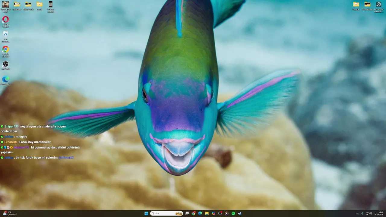386x217 pixels.
Task: Open Task View from the taskbar
Action: [x=187, y=213]
